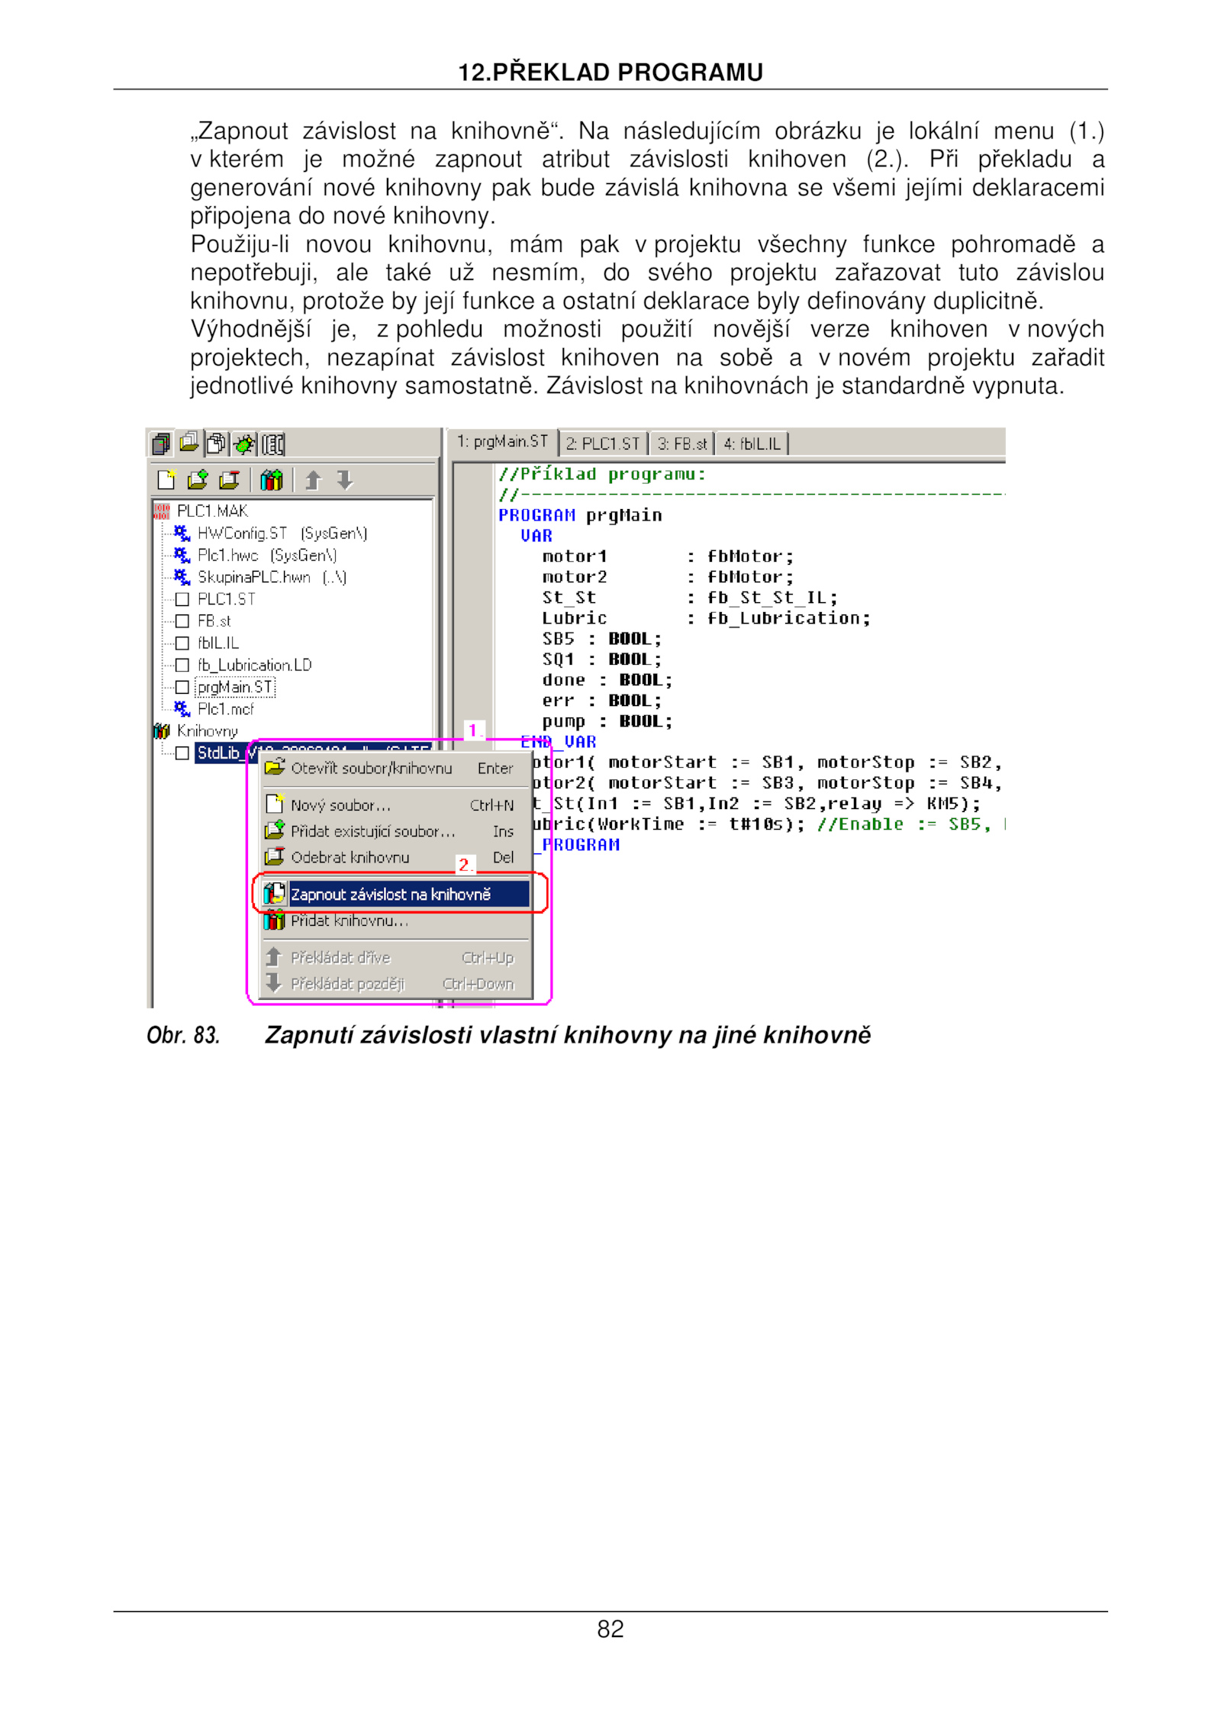Click the 'pump : BOOL;' declaration line
This screenshot has height=1728, width=1221.
tap(607, 721)
